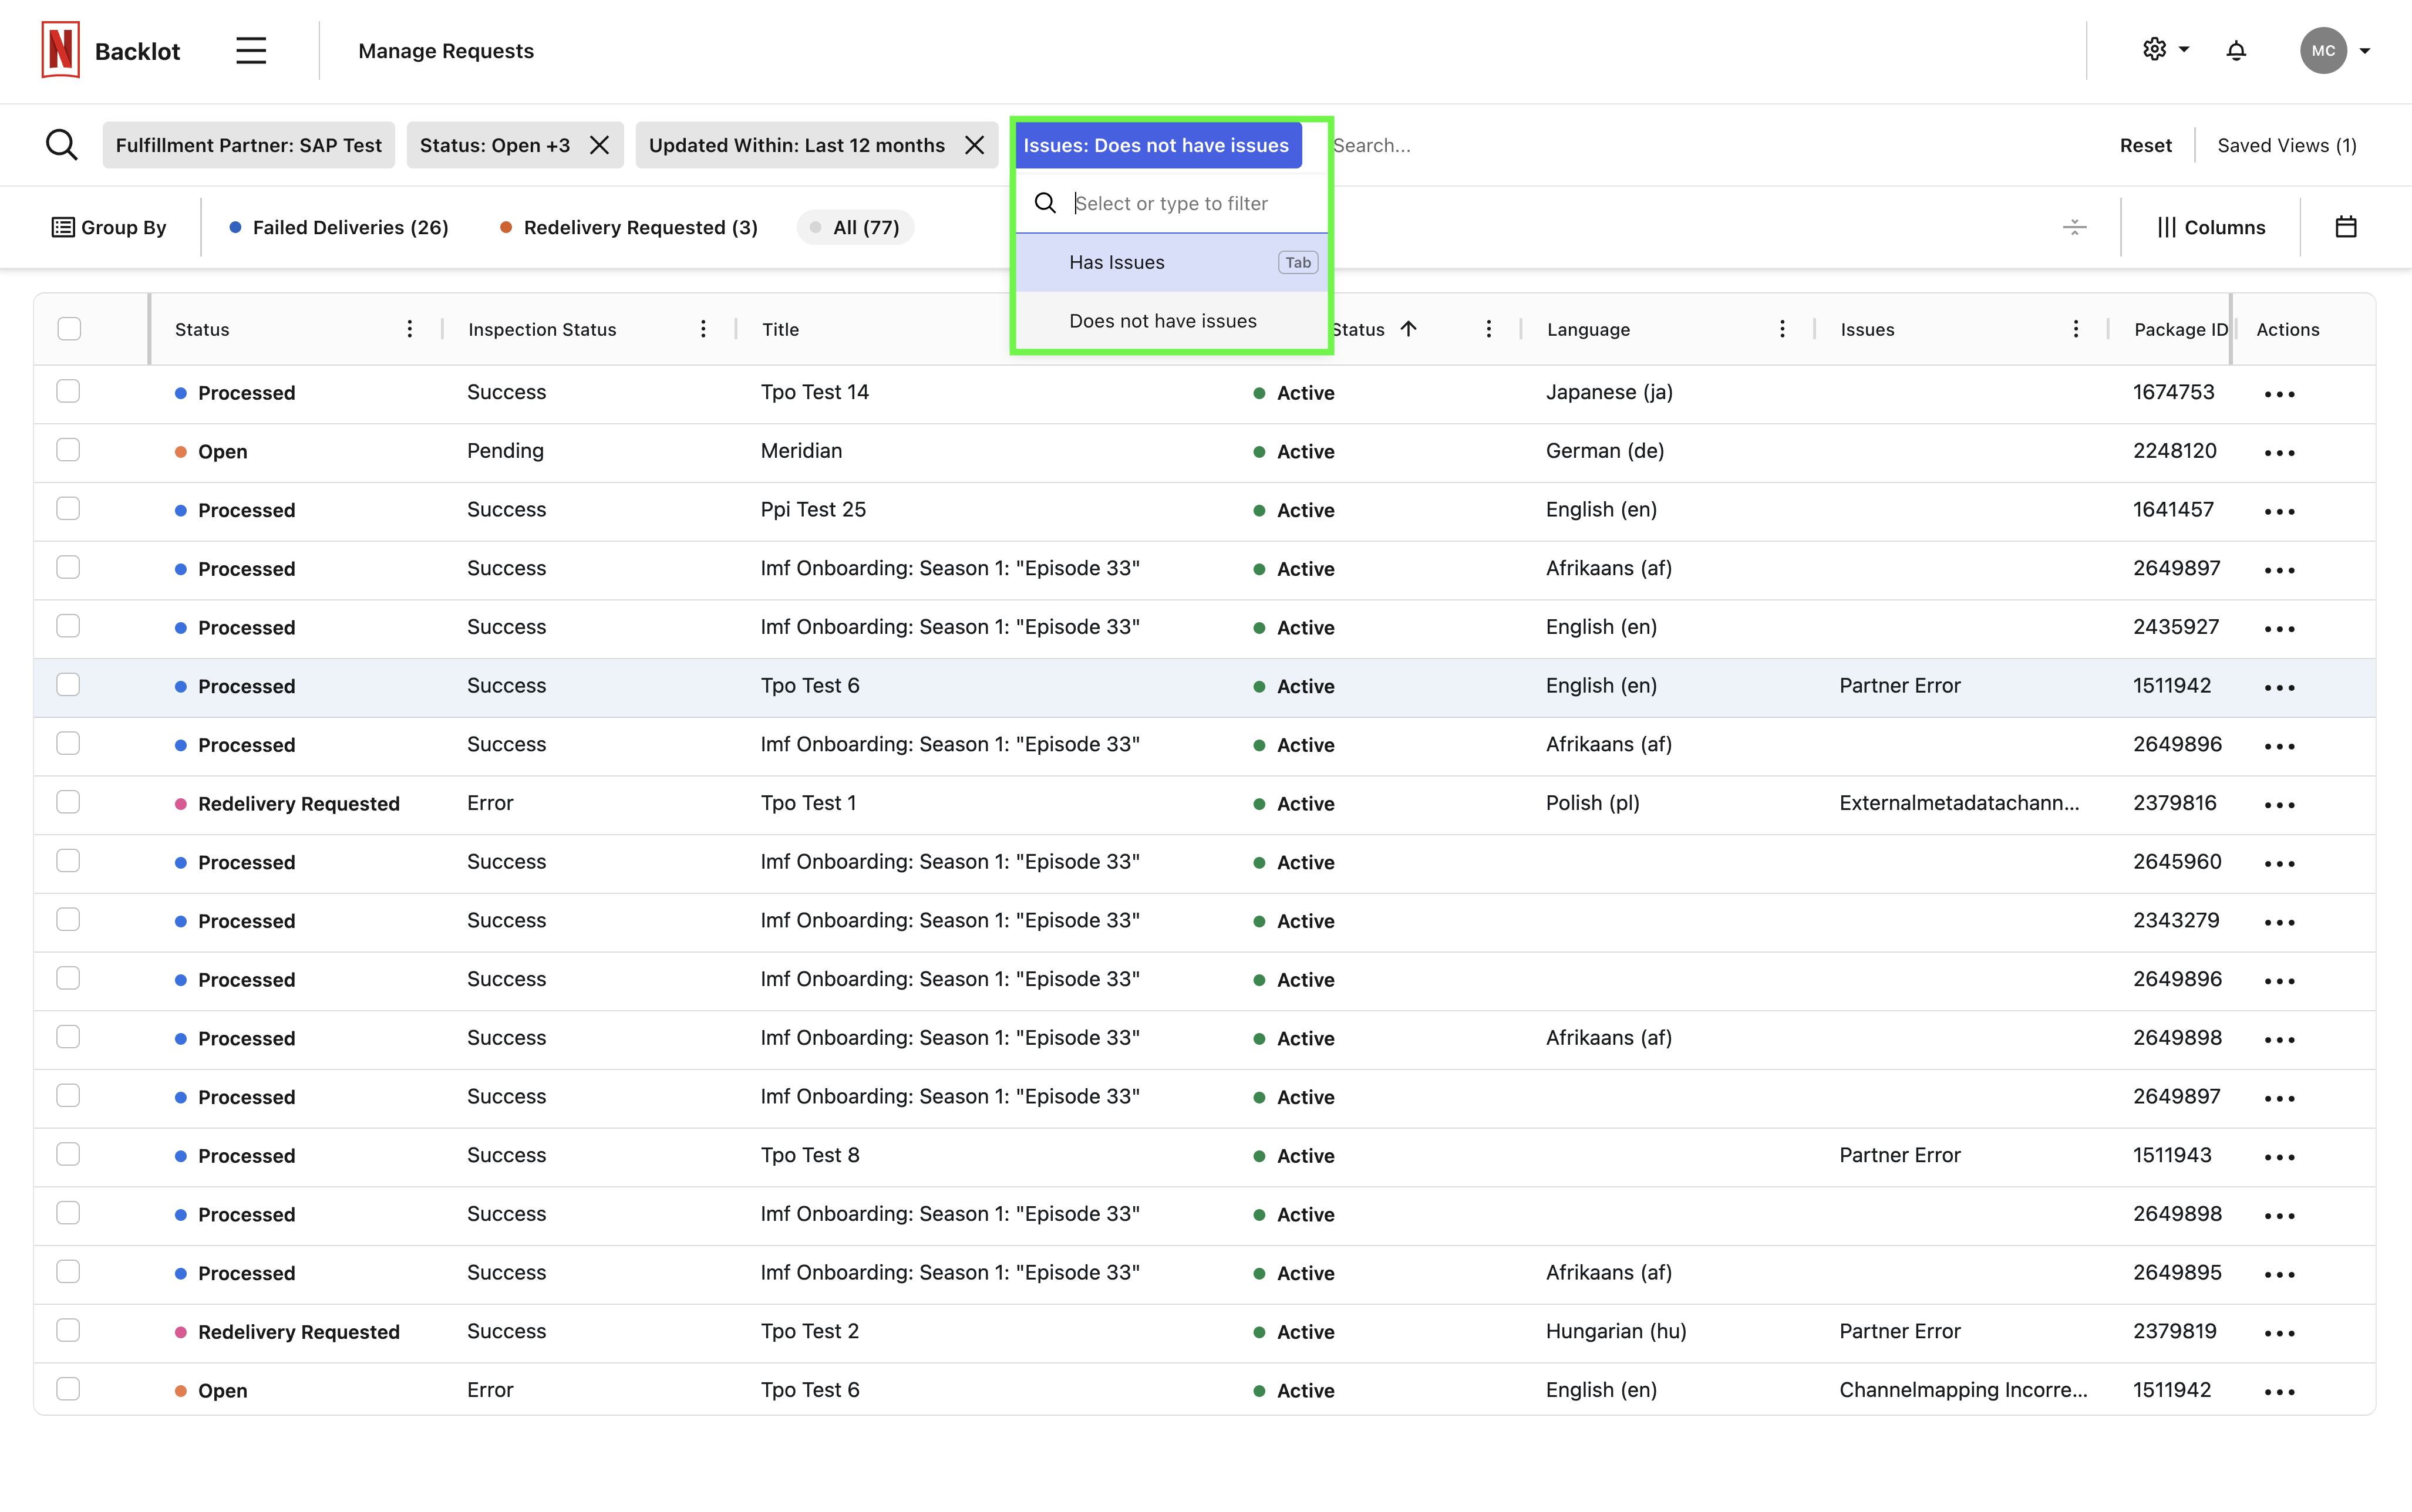Click the Reset filters button
Image resolution: width=2412 pixels, height=1512 pixels.
click(x=2145, y=145)
